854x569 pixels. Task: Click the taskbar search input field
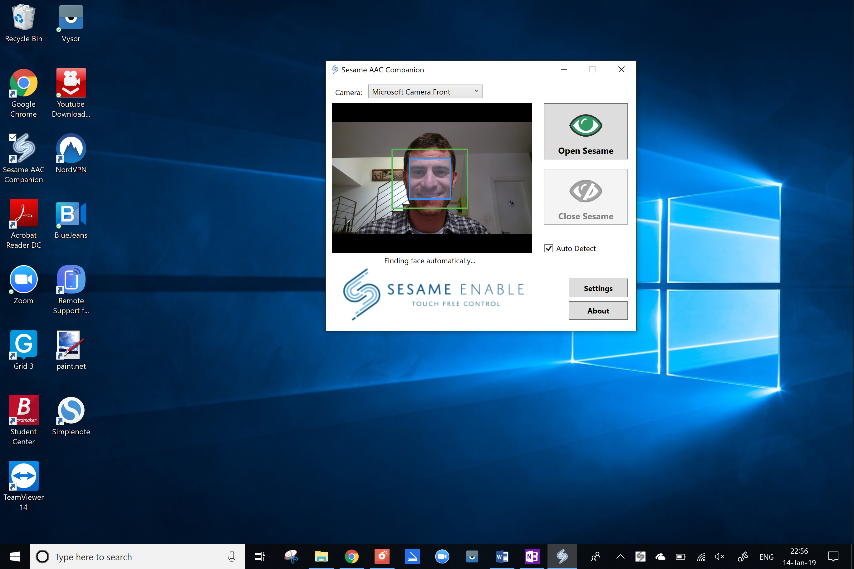coord(137,556)
